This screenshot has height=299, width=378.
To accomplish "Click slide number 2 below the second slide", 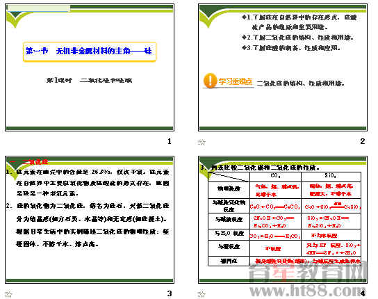I will pyautogui.click(x=363, y=141).
